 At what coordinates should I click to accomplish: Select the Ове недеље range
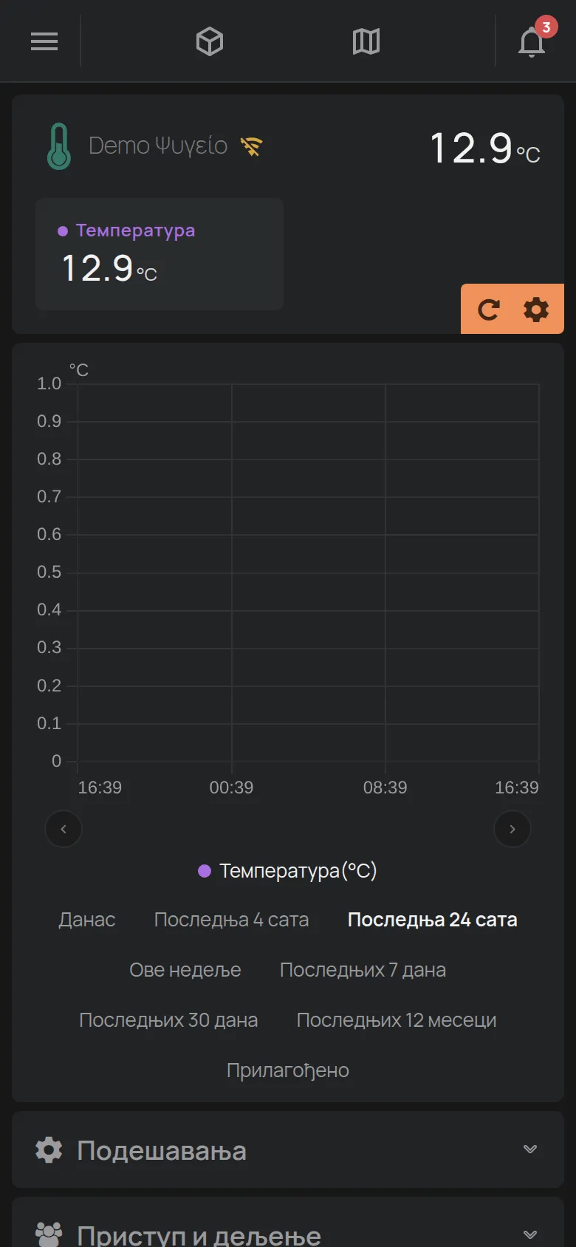185,970
